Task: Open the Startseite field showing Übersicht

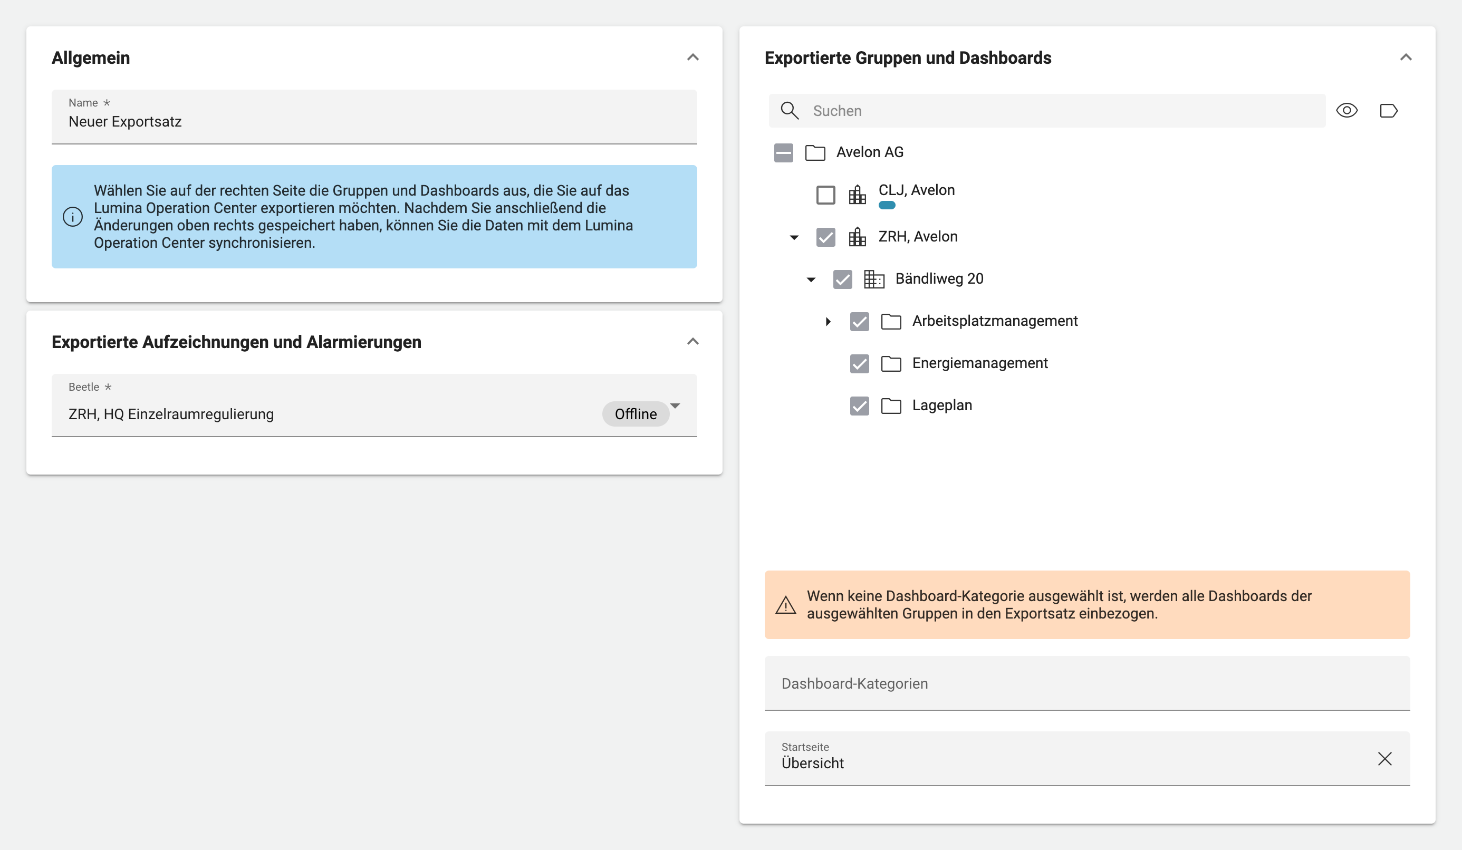Action: tap(1086, 758)
